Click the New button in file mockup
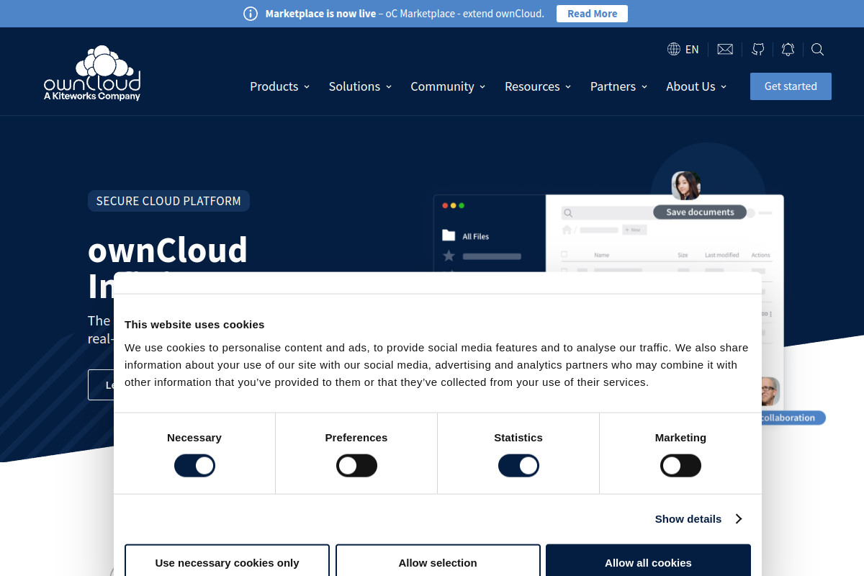 click(634, 230)
